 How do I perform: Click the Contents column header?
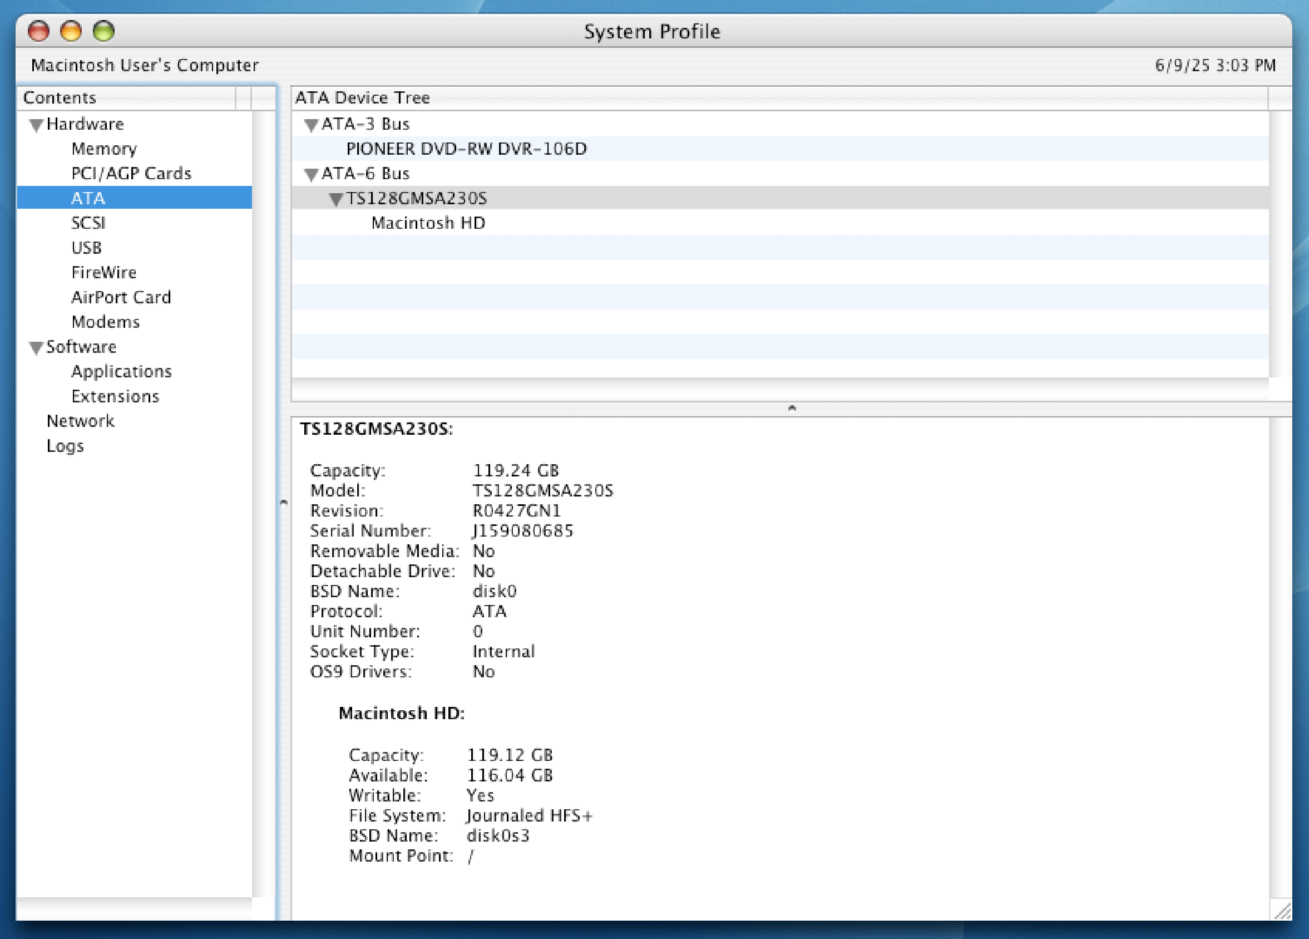127,97
